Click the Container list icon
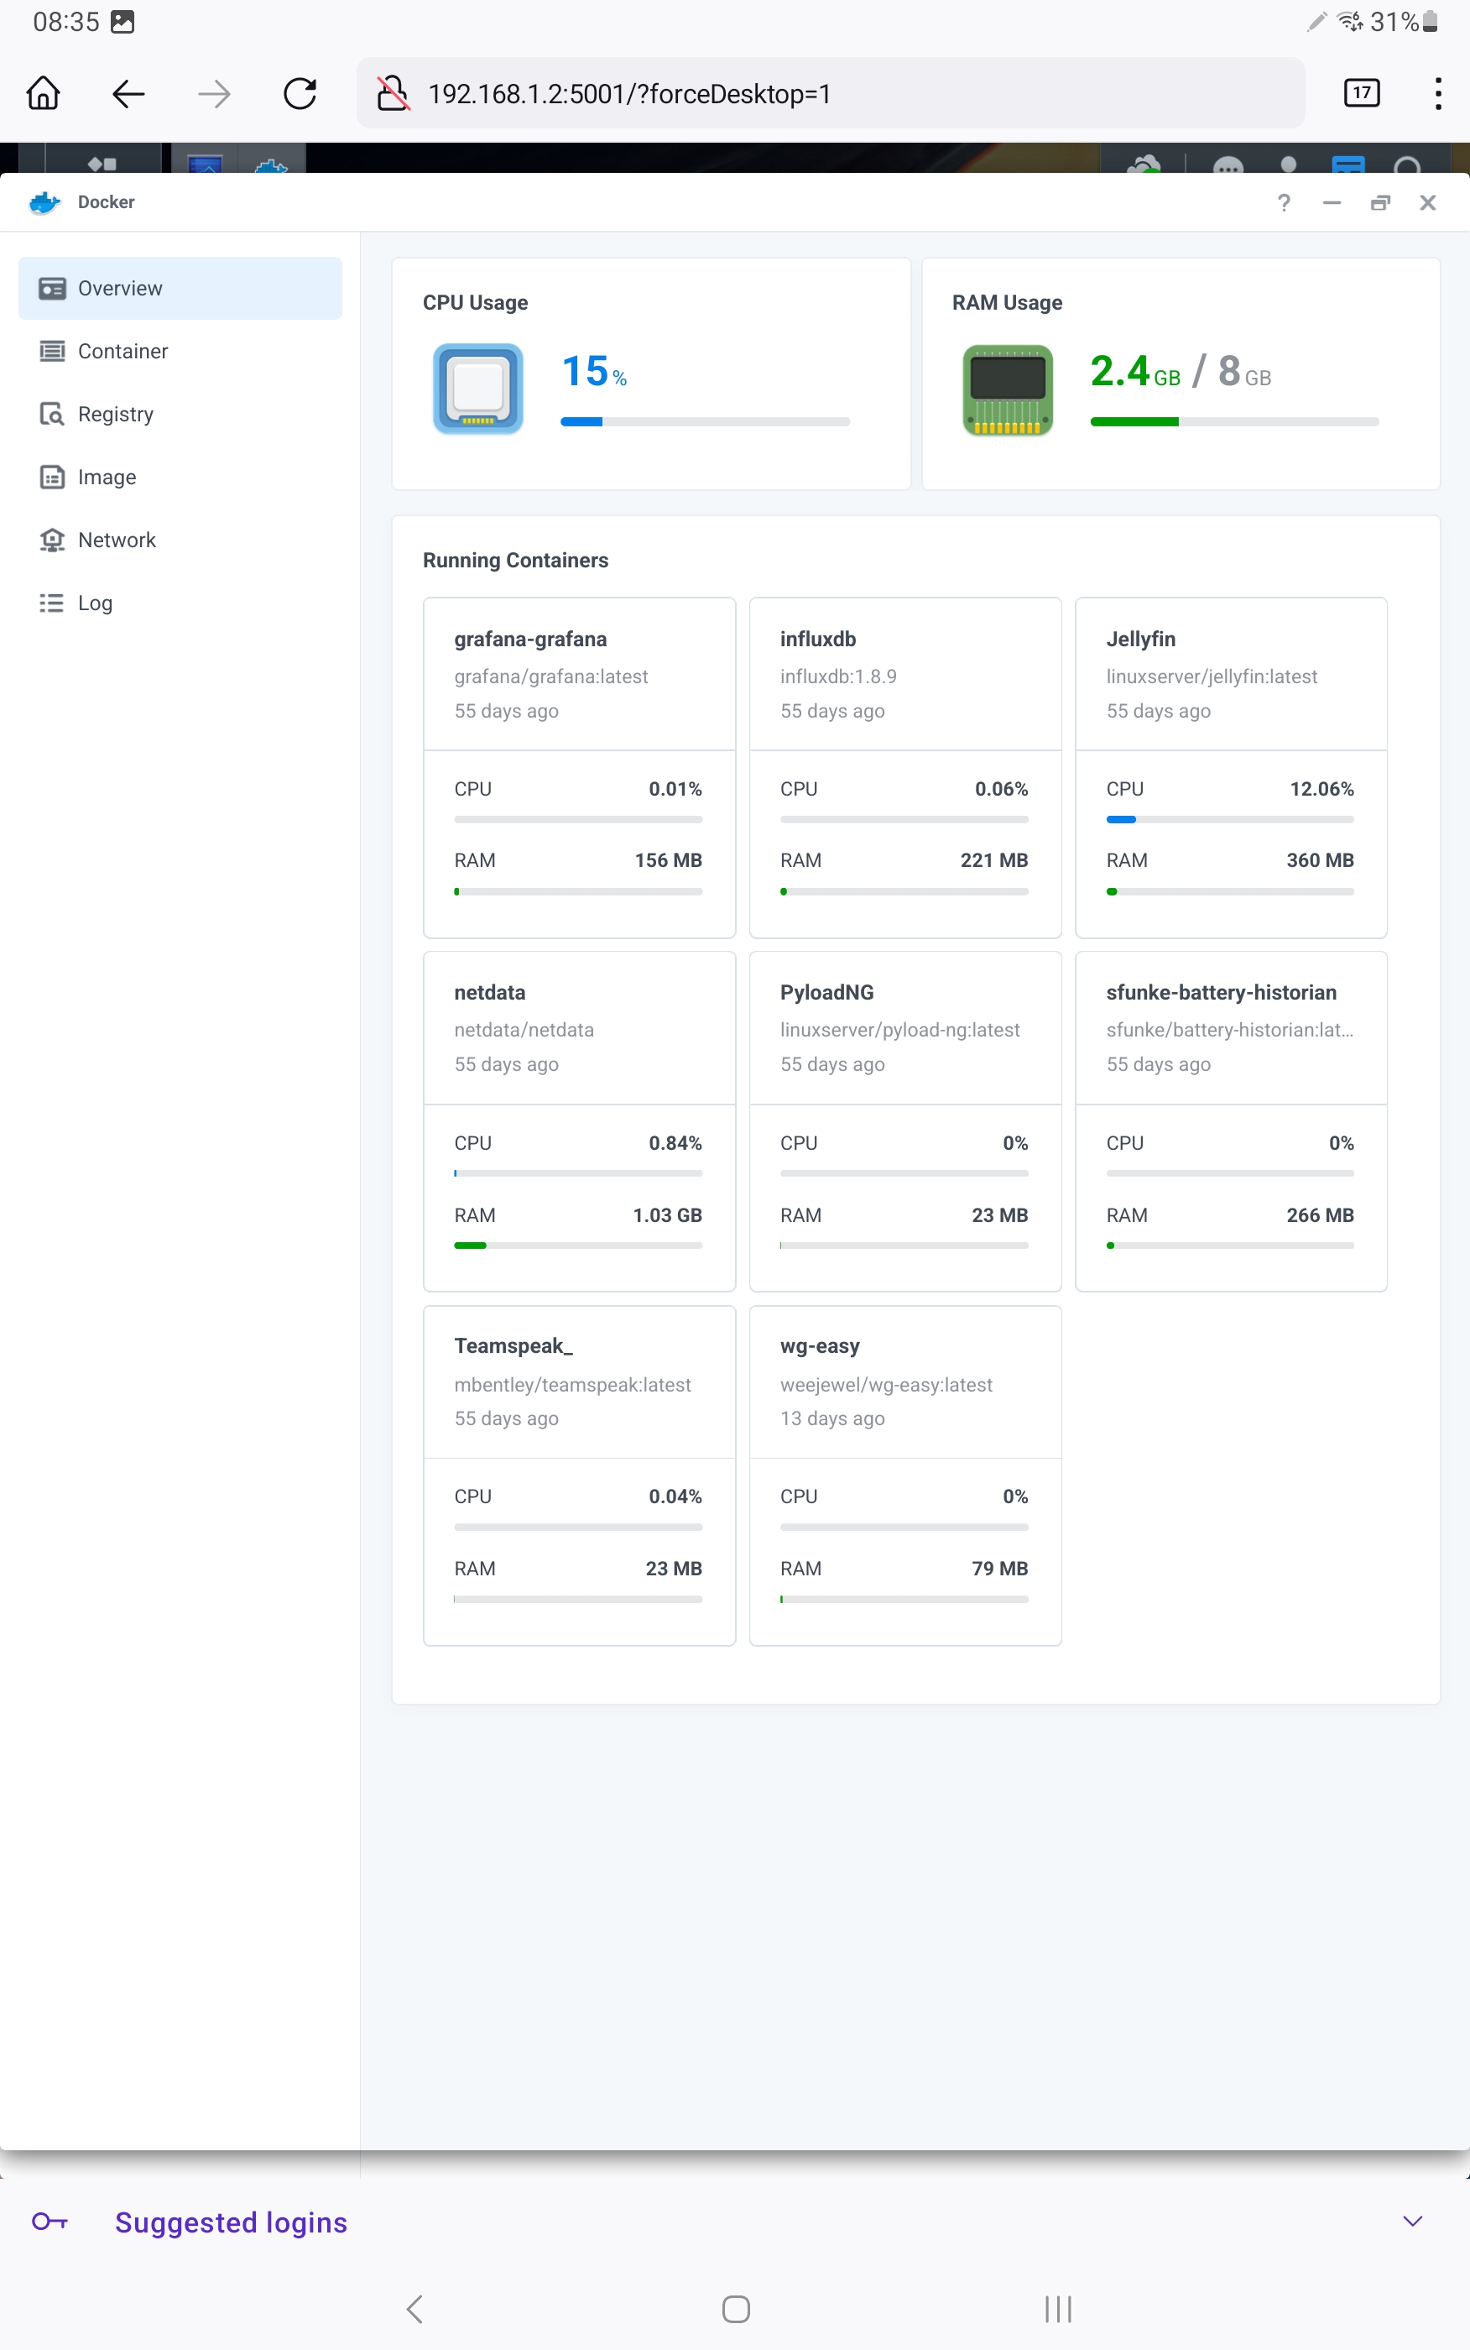The image size is (1470, 2350). pyautogui.click(x=51, y=351)
